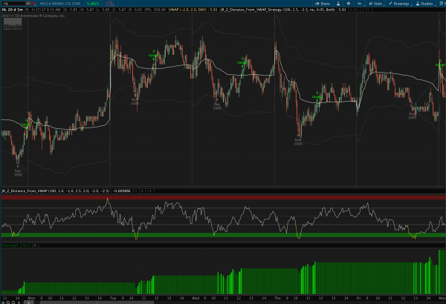The image size is (446, 304).
Task: Click the Share button
Action: (x=323, y=4)
